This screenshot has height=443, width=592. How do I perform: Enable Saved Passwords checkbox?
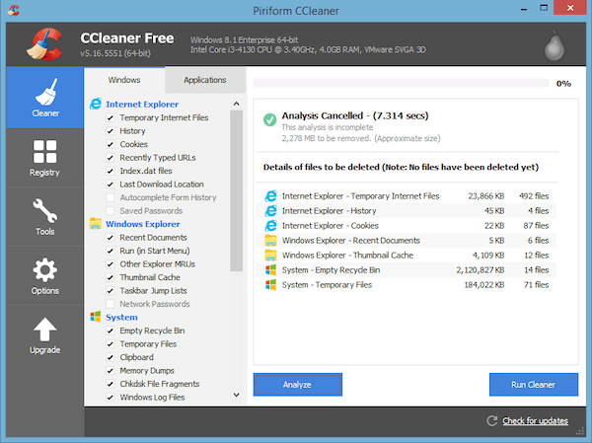(111, 211)
